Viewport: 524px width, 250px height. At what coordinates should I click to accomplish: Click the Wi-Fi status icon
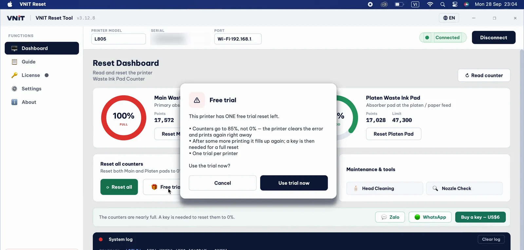(x=430, y=4)
